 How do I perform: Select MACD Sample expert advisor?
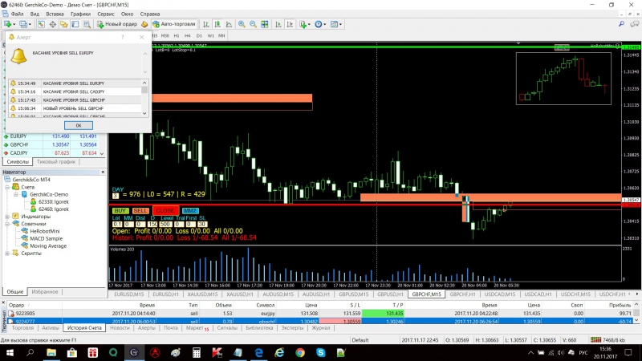tap(46, 238)
